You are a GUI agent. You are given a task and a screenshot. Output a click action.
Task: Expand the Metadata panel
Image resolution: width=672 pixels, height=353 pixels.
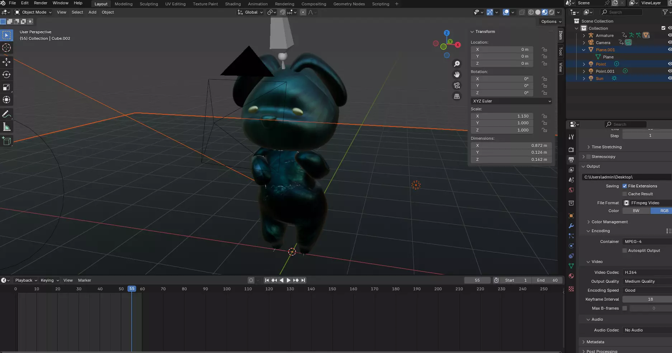tap(595, 342)
